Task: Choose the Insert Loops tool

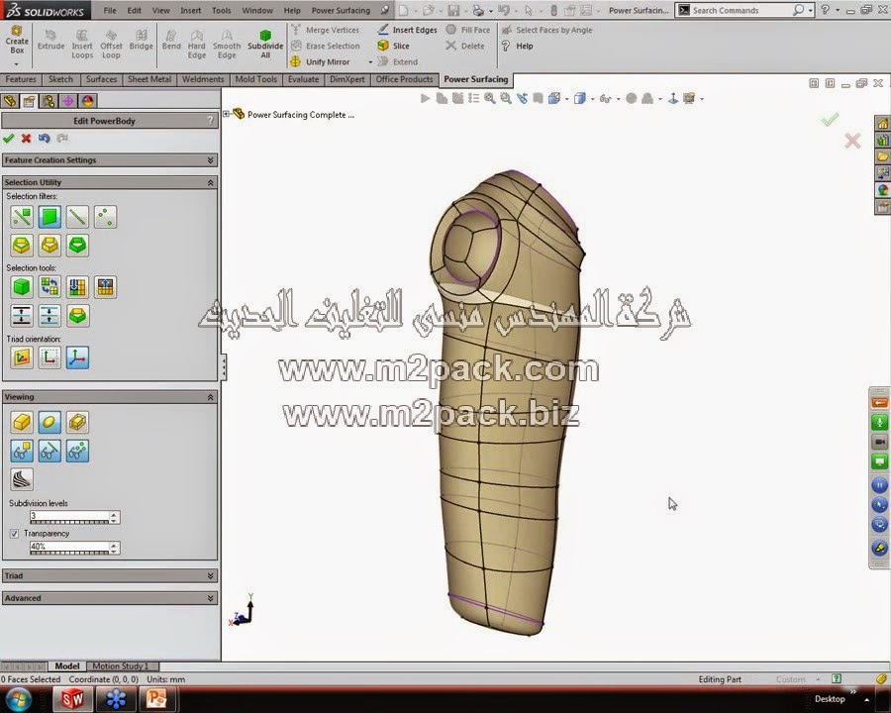Action: [82, 45]
